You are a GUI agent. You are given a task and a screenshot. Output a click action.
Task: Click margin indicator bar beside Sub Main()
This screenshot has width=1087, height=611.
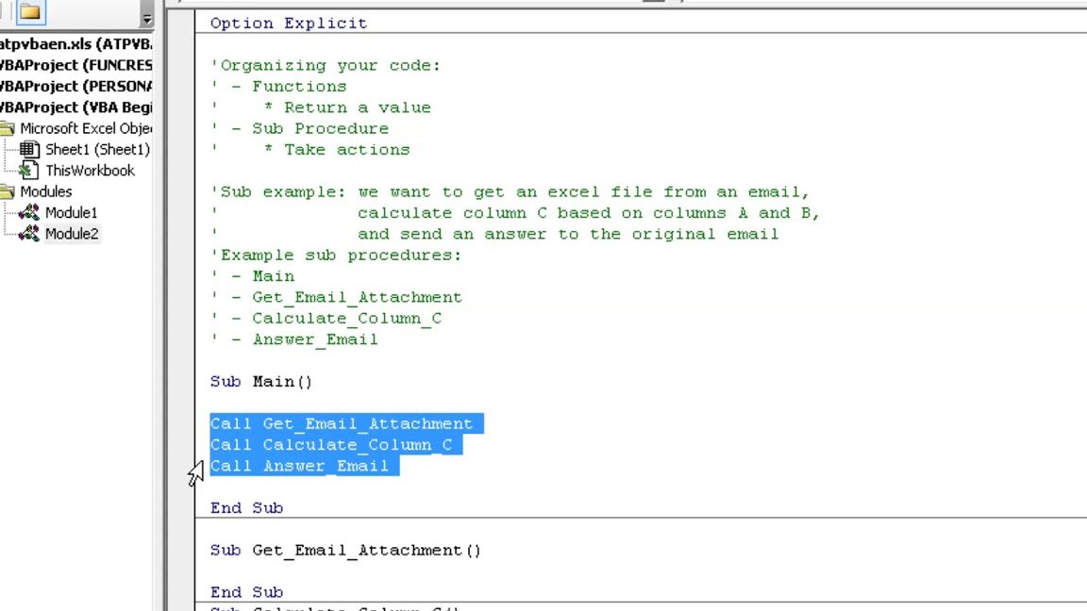(180, 381)
